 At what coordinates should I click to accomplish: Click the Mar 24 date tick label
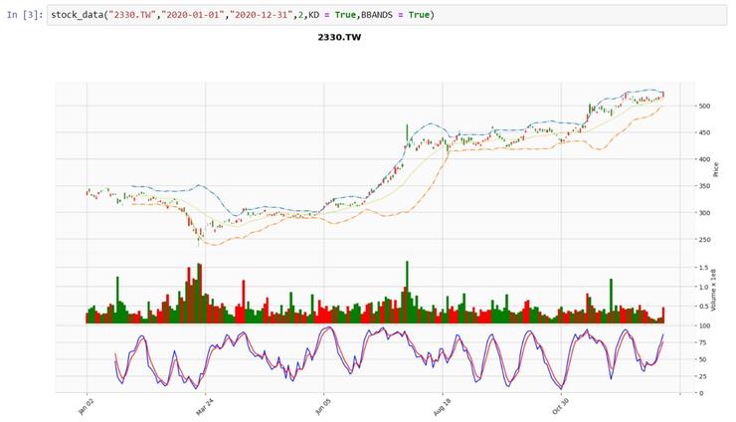pyautogui.click(x=202, y=407)
